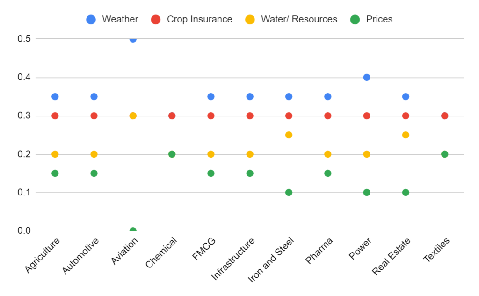Click the Aviation Prices point at 0.0
The width and height of the screenshot is (479, 296).
[133, 231]
